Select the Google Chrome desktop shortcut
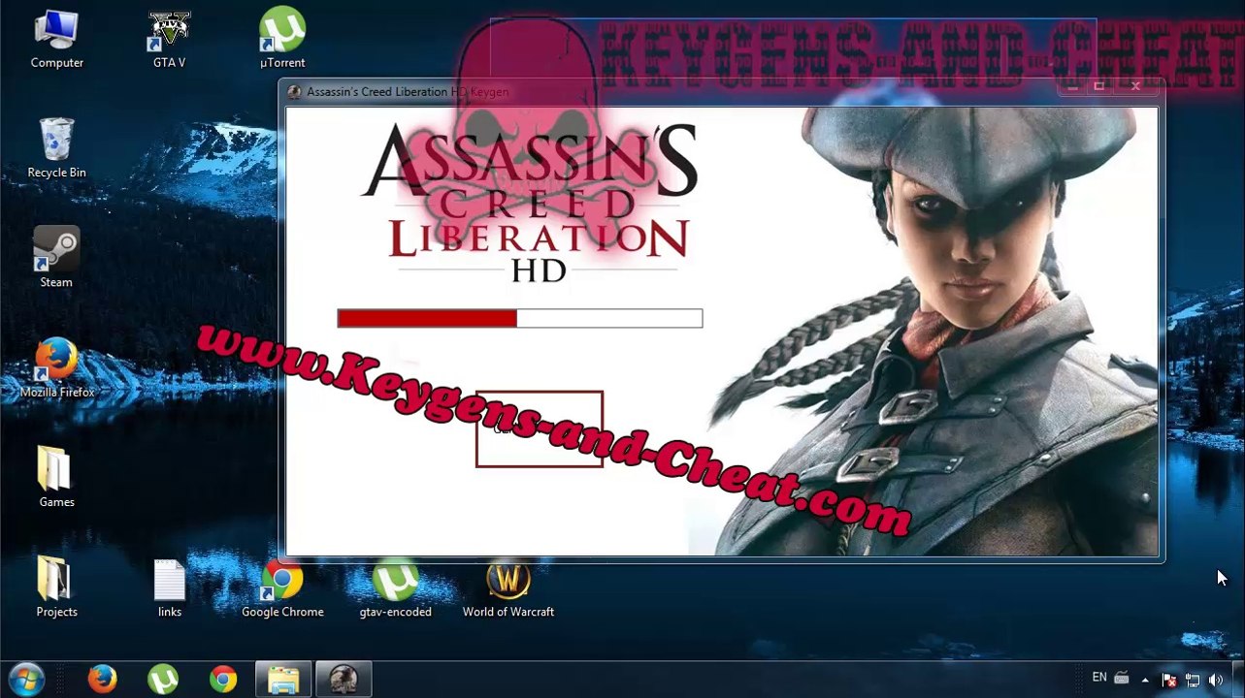The width and height of the screenshot is (1245, 698). point(282,587)
